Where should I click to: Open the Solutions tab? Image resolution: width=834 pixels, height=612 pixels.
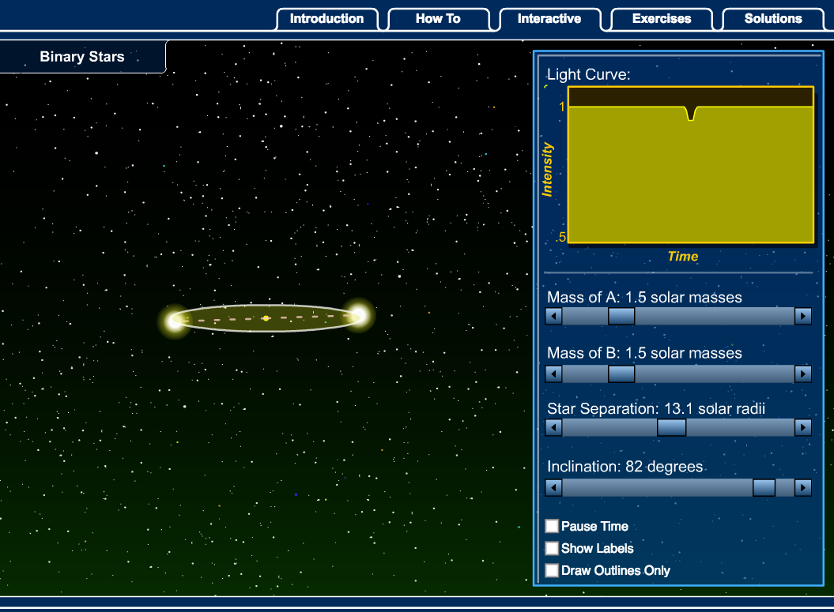[x=772, y=18]
